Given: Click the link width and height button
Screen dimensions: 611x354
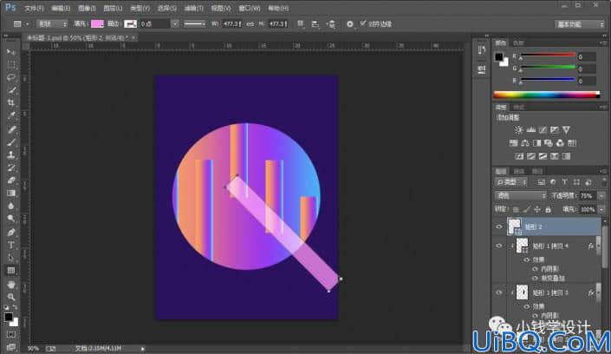Looking at the screenshot, I should pos(250,24).
